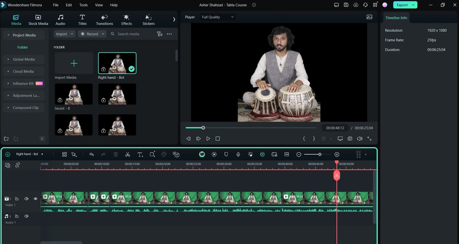Click the Undo icon in the timeline toolbar
This screenshot has width=459, height=244.
[92, 154]
